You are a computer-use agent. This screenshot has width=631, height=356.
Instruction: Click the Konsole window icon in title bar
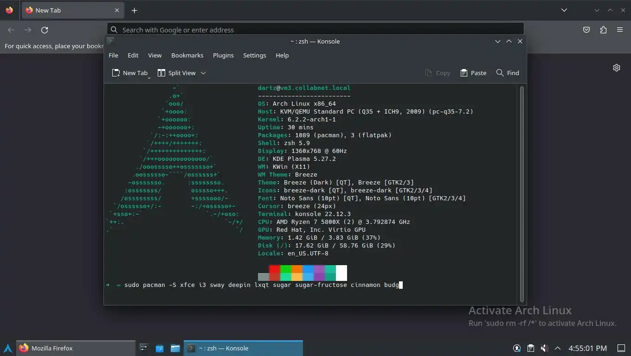(x=110, y=41)
